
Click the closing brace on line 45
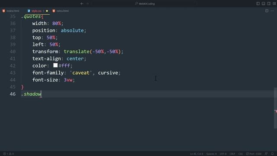22,87
